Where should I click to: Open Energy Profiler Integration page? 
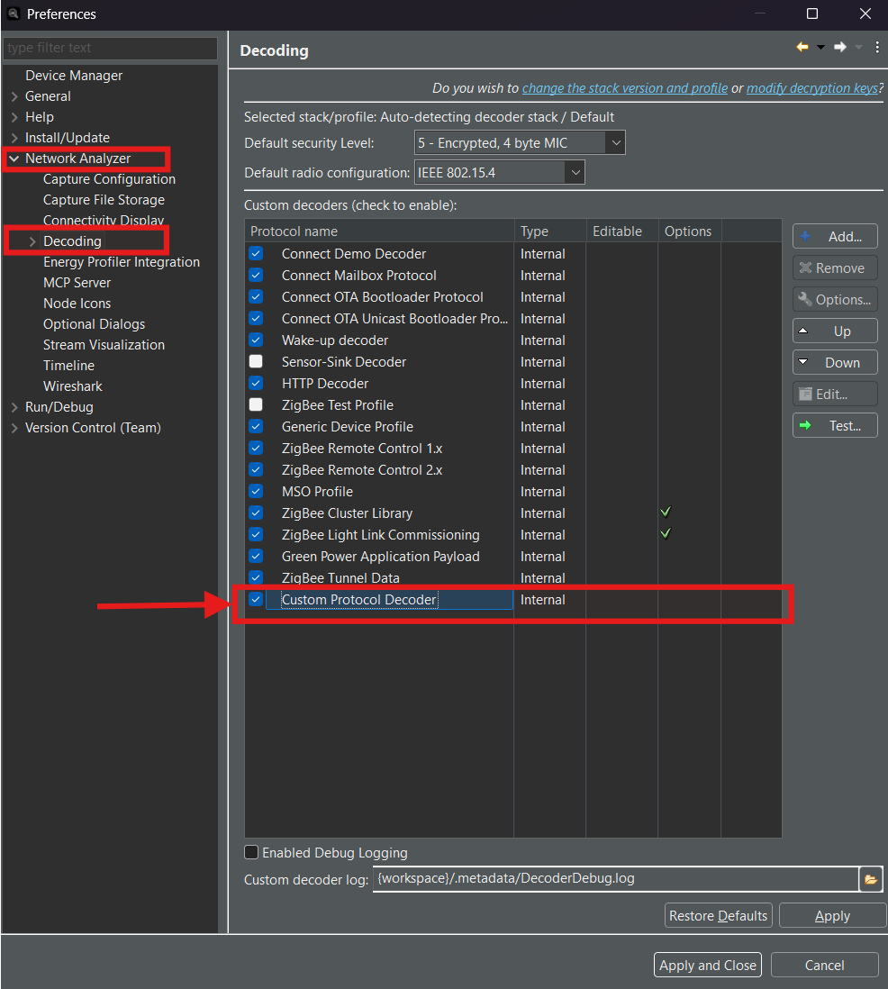click(121, 262)
